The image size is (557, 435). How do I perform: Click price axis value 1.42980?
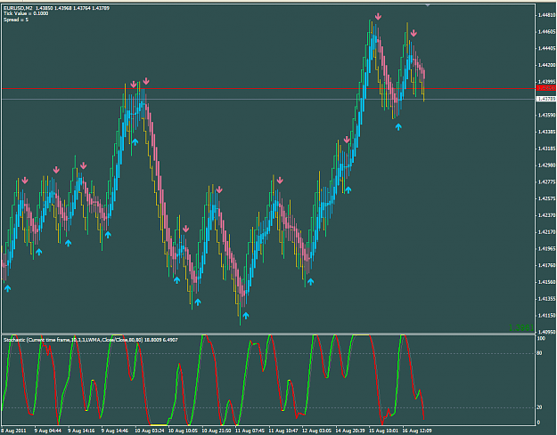pyautogui.click(x=546, y=165)
